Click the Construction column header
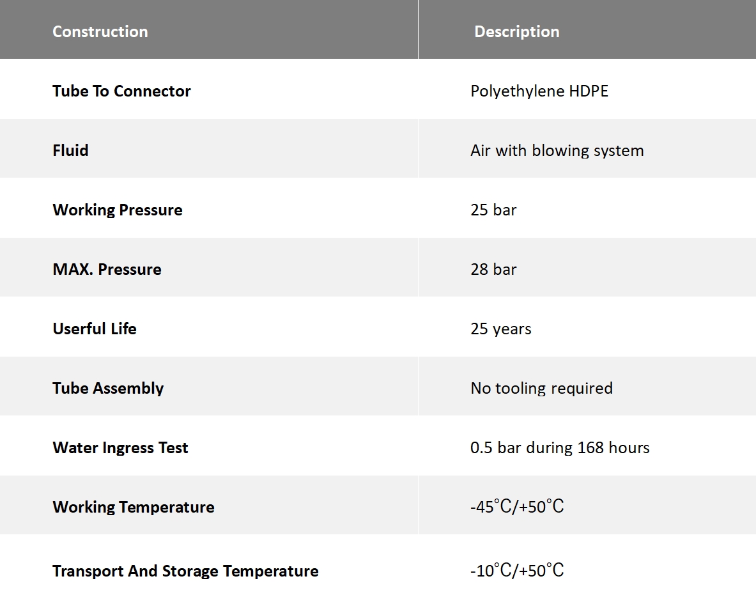756x604 pixels. point(100,31)
